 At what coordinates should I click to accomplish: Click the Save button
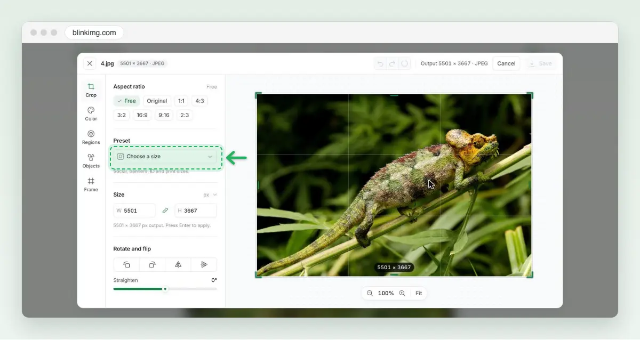click(541, 63)
